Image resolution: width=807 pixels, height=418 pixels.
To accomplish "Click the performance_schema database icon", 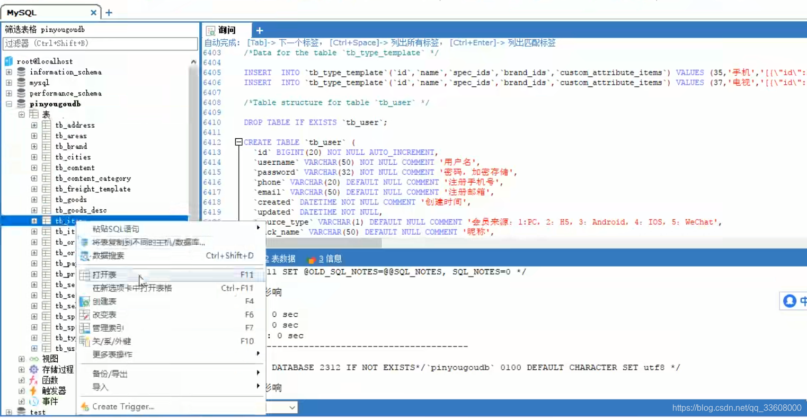I will 21,93.
